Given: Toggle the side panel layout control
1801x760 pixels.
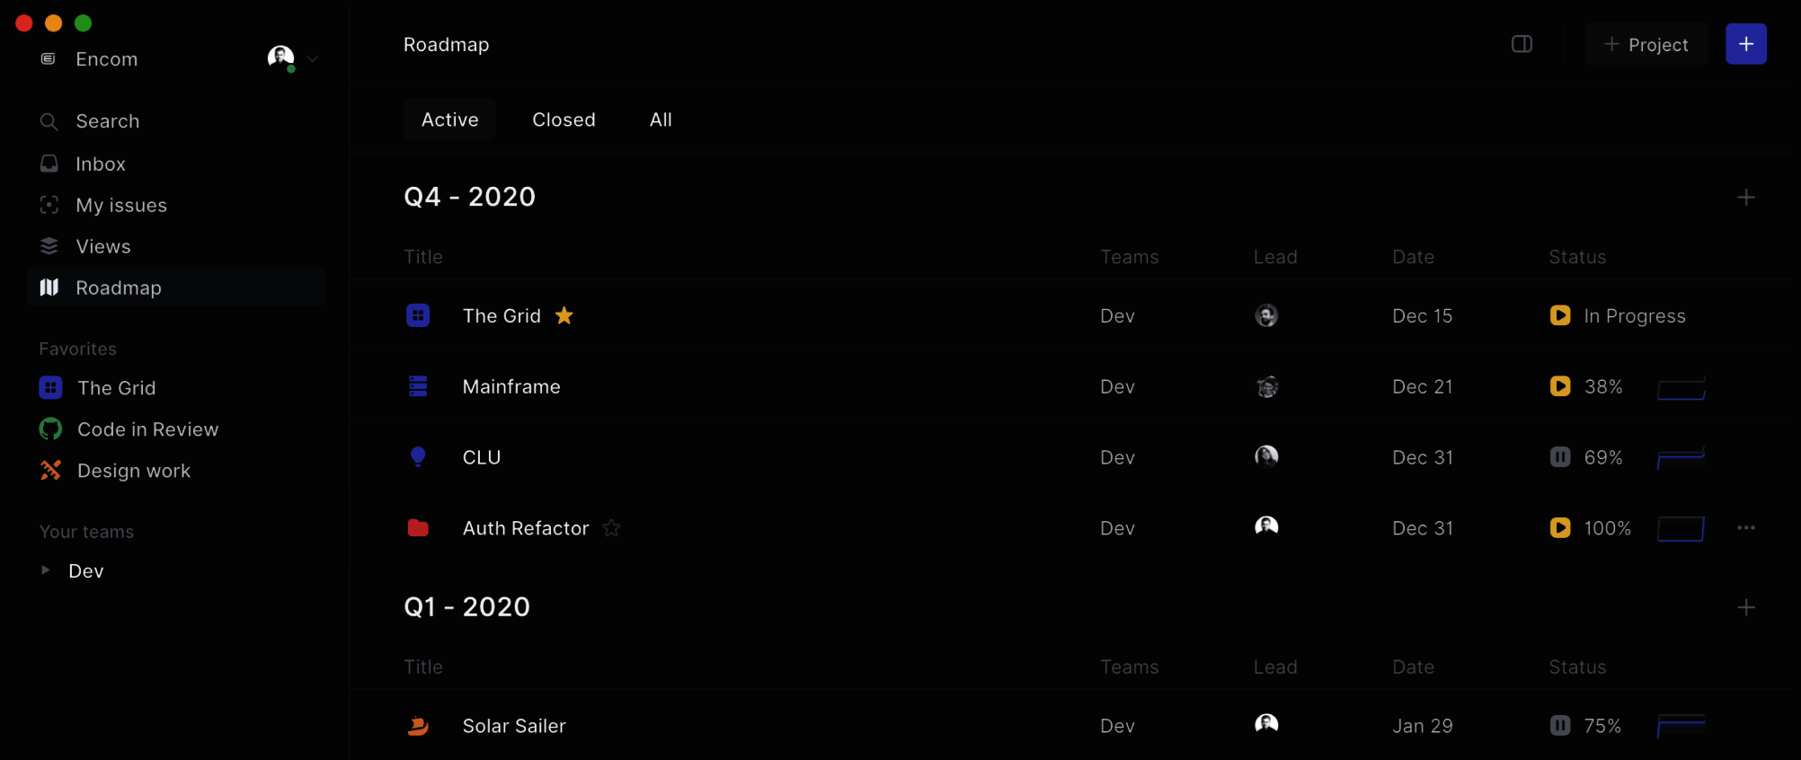Looking at the screenshot, I should pyautogui.click(x=1522, y=43).
